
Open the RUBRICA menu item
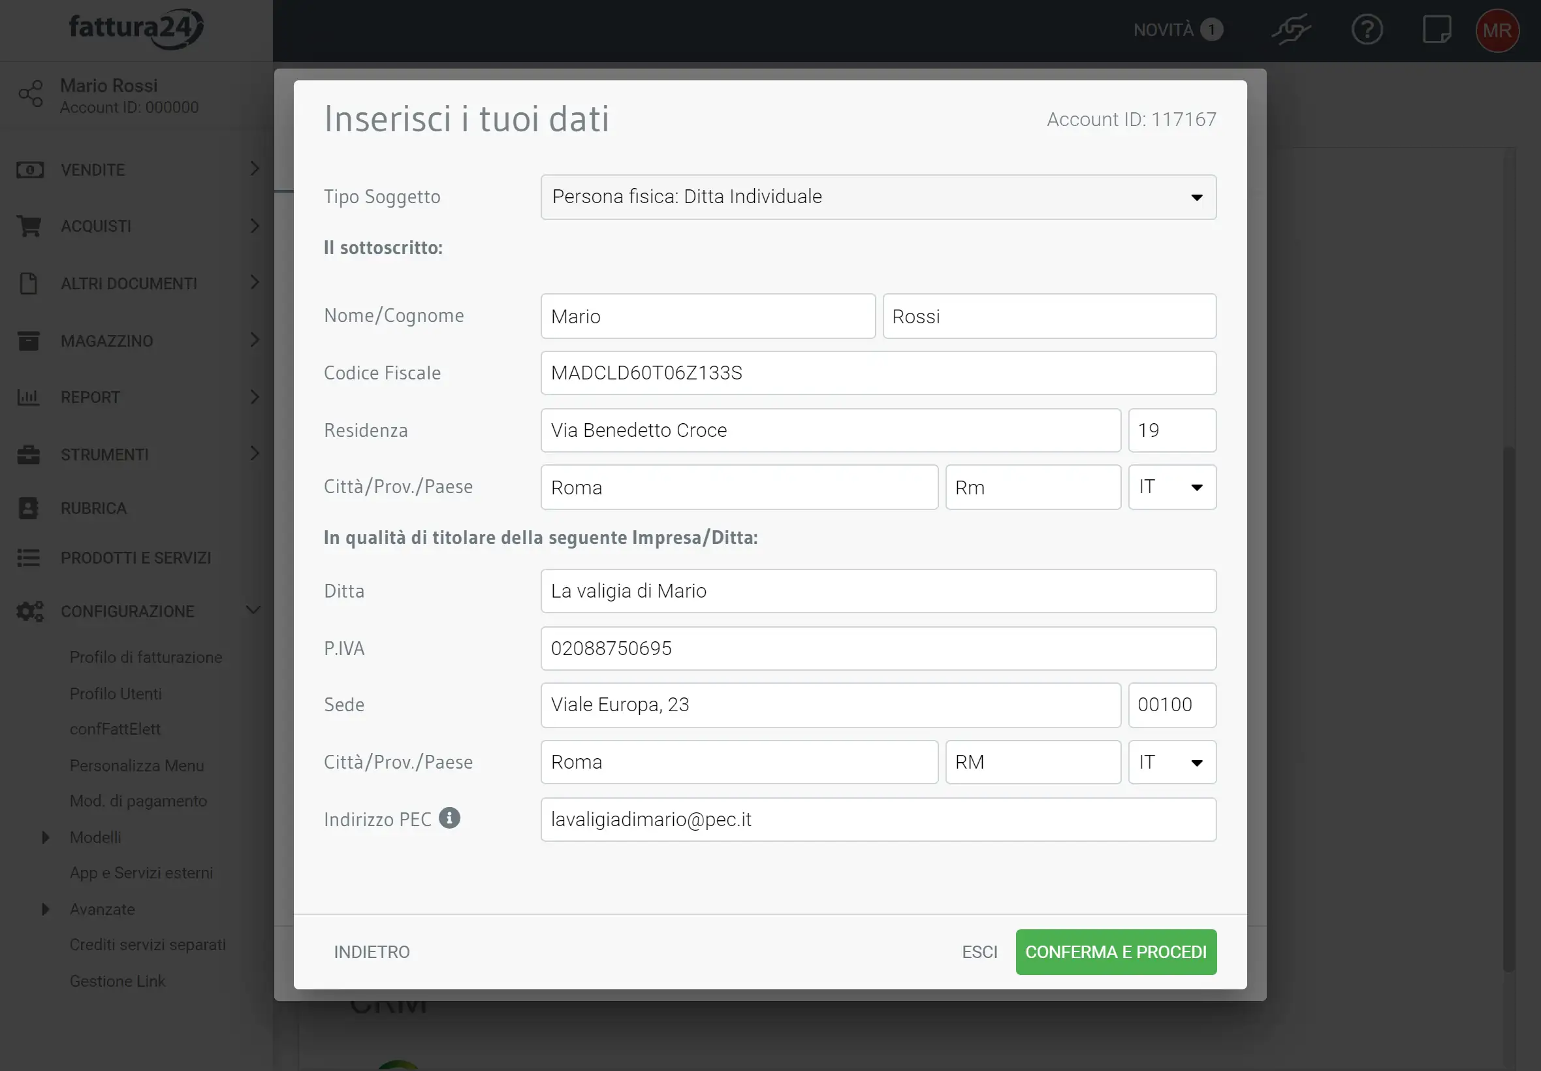point(93,508)
